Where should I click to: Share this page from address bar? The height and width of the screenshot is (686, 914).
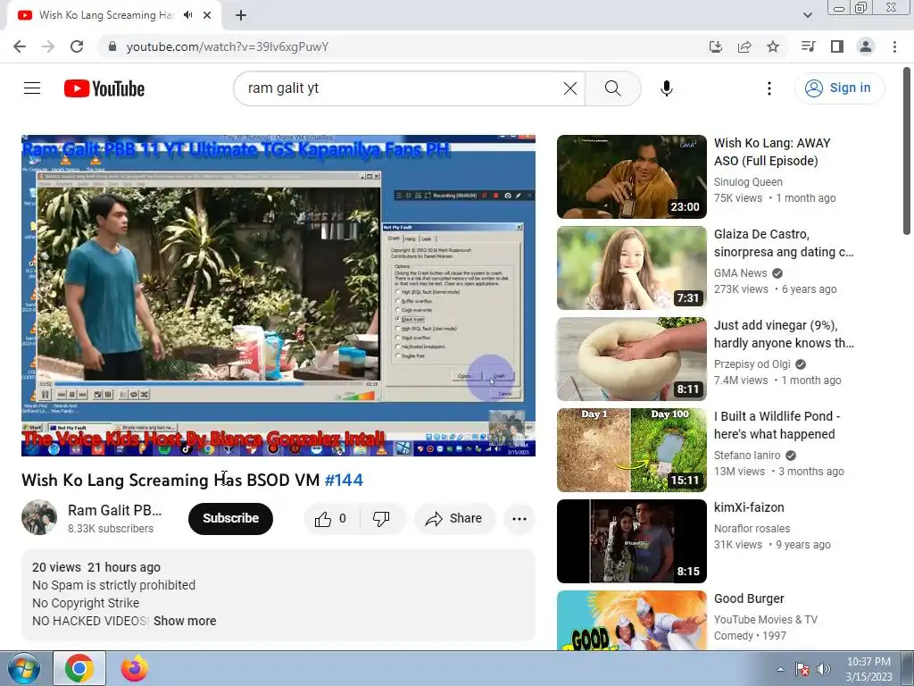click(x=744, y=46)
